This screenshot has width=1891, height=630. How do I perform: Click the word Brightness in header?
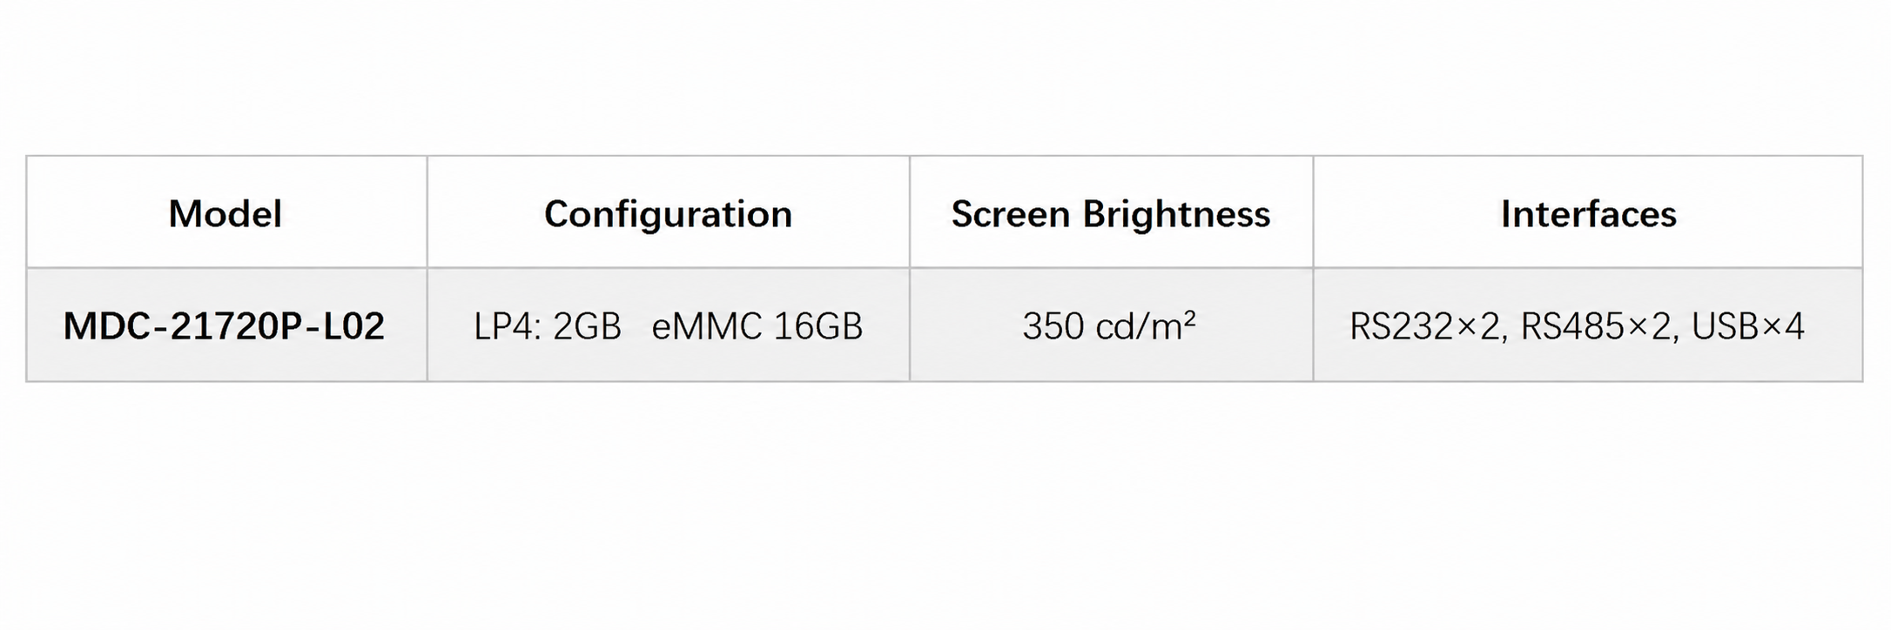[x=1176, y=214]
